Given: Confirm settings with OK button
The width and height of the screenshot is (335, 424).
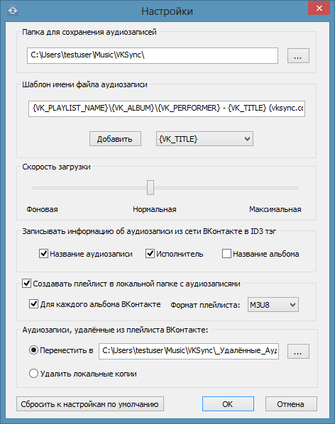Looking at the screenshot, I should (x=228, y=404).
